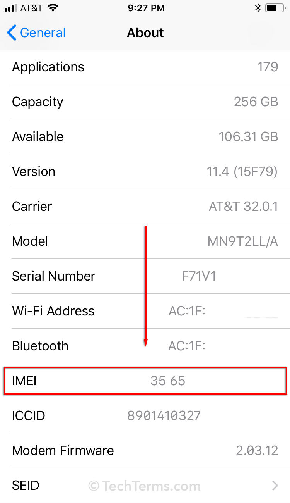Tap the Version 11.4 row

pyautogui.click(x=145, y=172)
